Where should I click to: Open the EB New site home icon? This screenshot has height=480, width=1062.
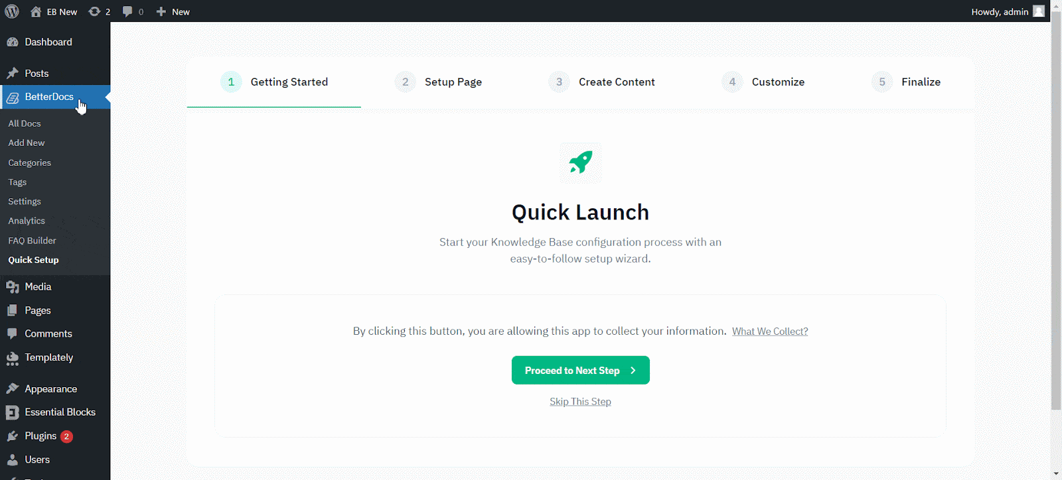tap(36, 12)
